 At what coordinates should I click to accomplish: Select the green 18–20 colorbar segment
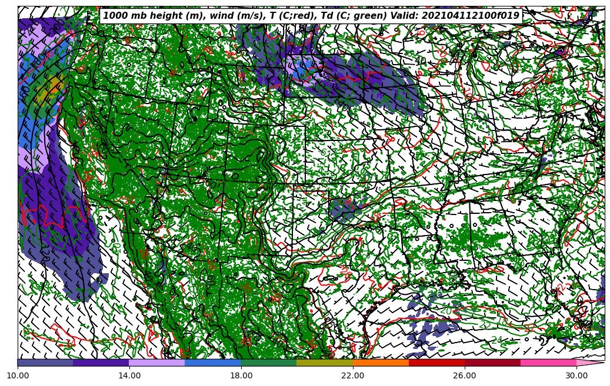coord(269,362)
